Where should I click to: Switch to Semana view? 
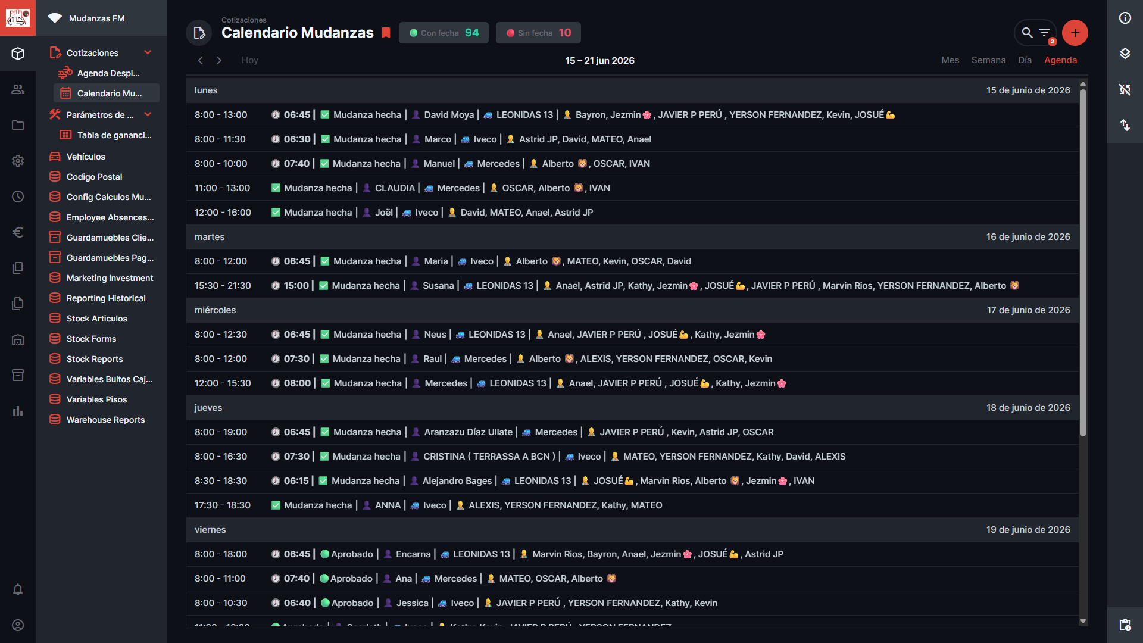tap(988, 60)
